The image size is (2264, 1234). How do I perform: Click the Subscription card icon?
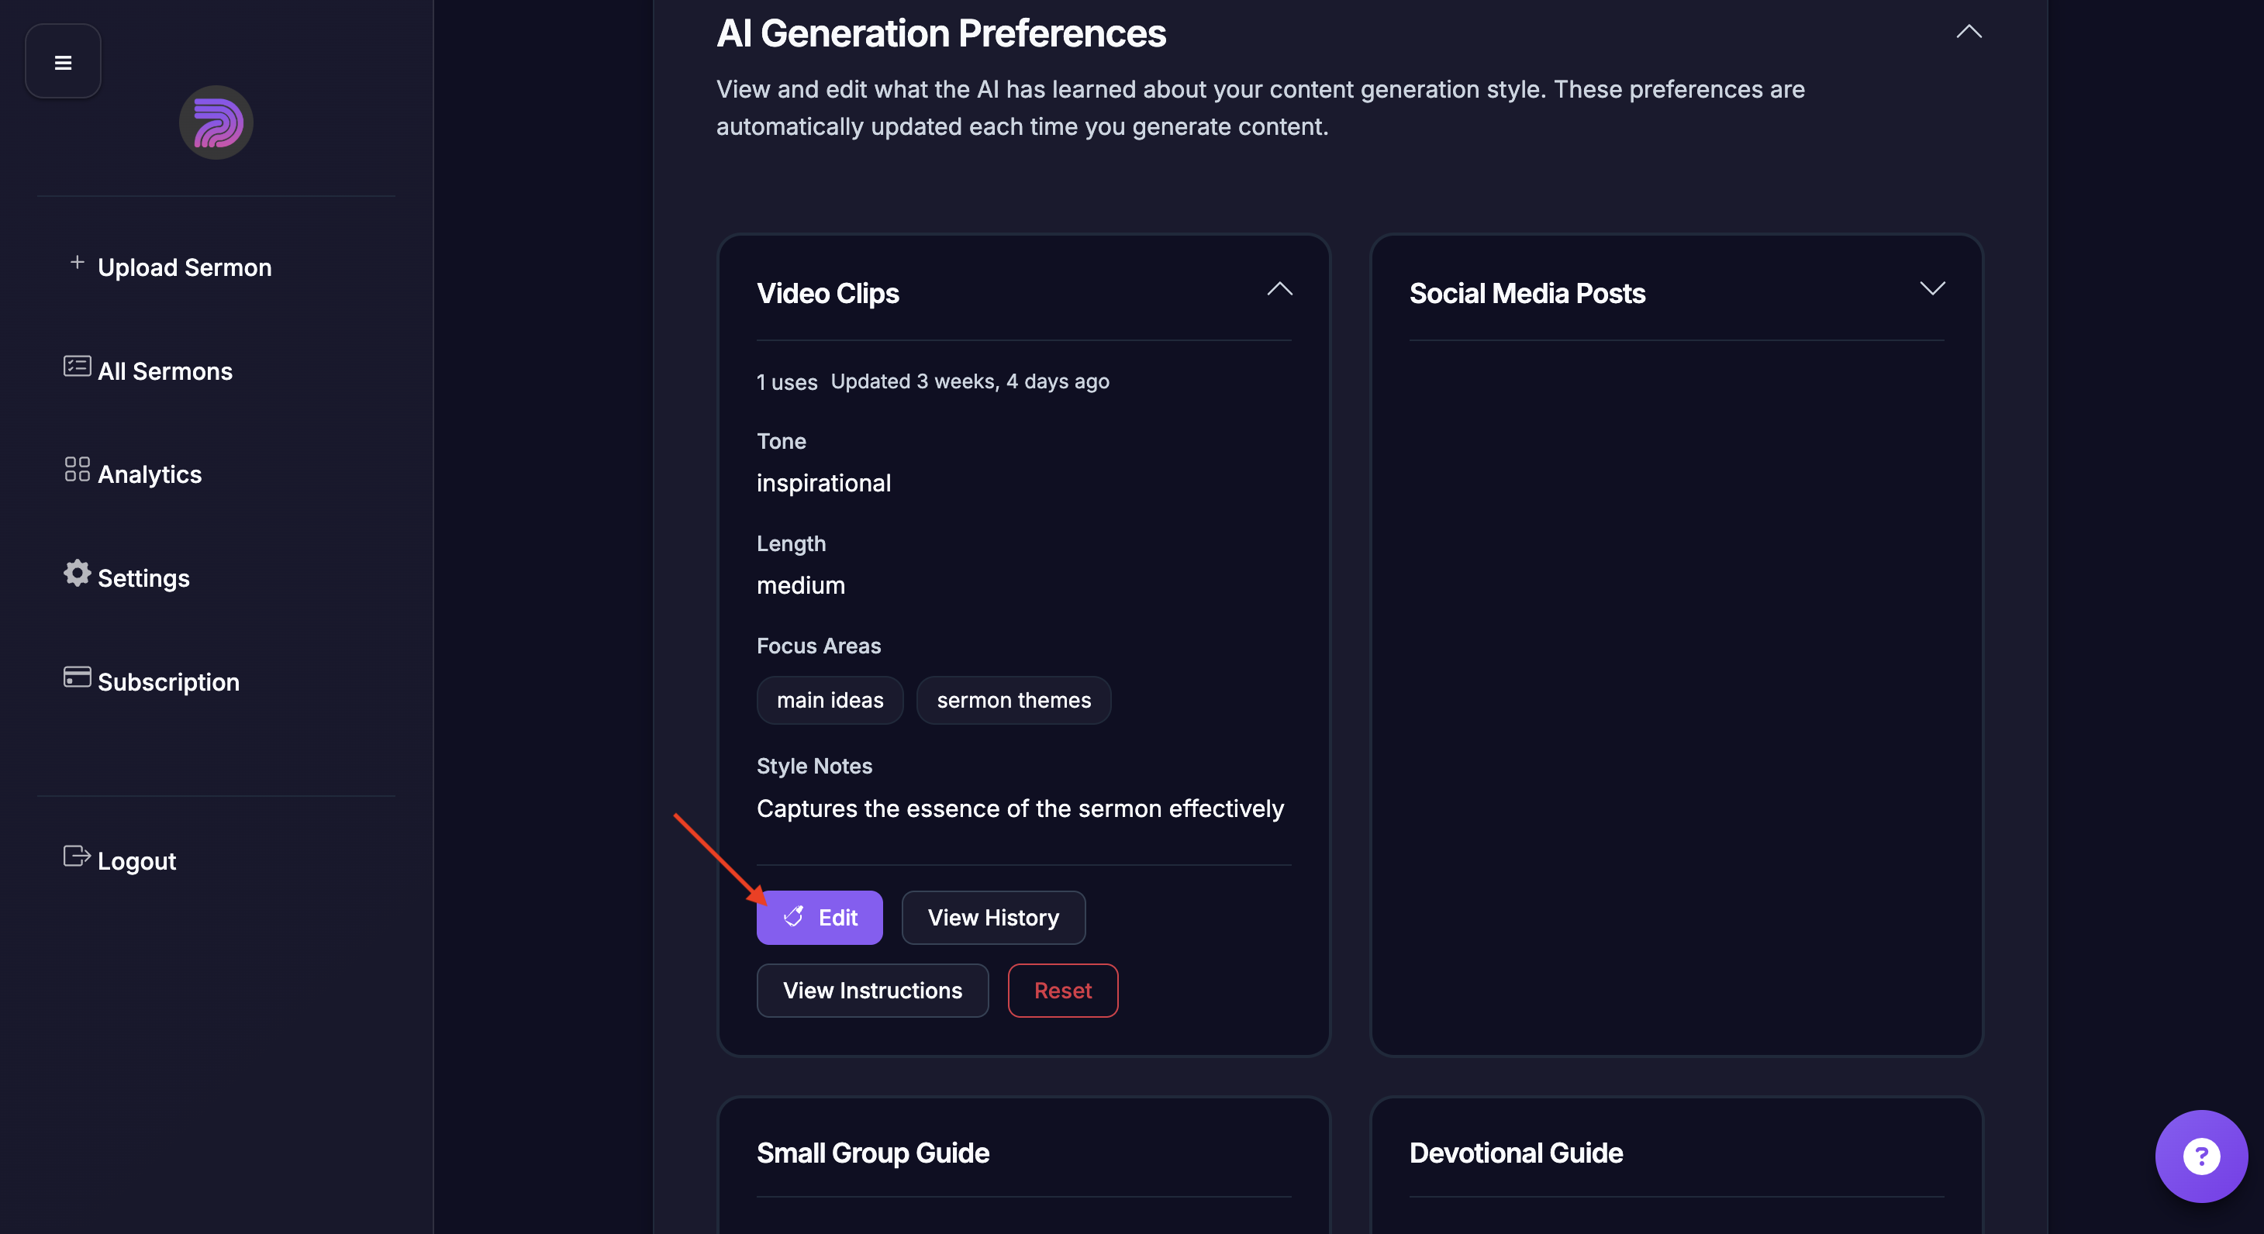tap(78, 677)
